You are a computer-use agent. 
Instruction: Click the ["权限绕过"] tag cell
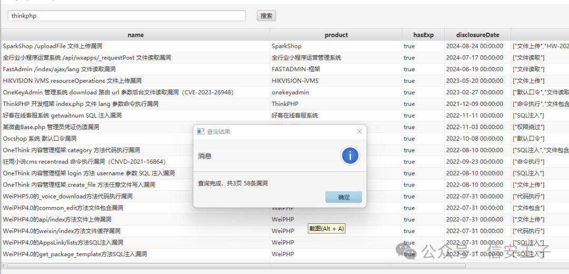pyautogui.click(x=540, y=127)
